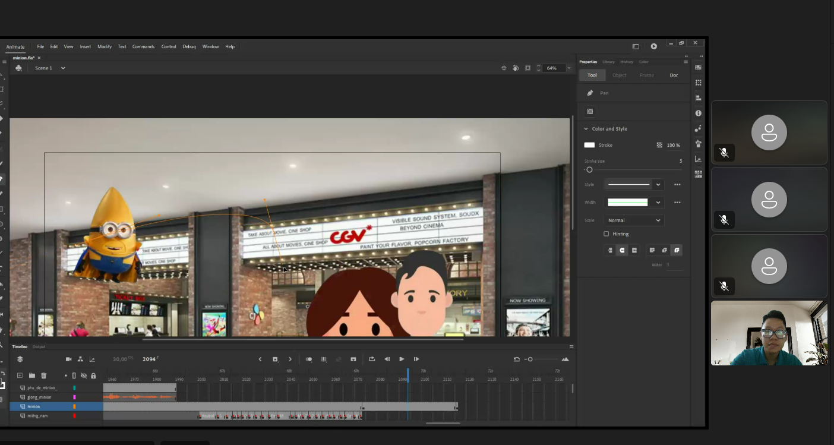Viewport: 834px width, 445px height.
Task: Open the Camera tool in timeline header
Action: [x=68, y=359]
